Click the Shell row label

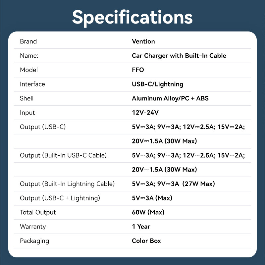tap(27, 98)
